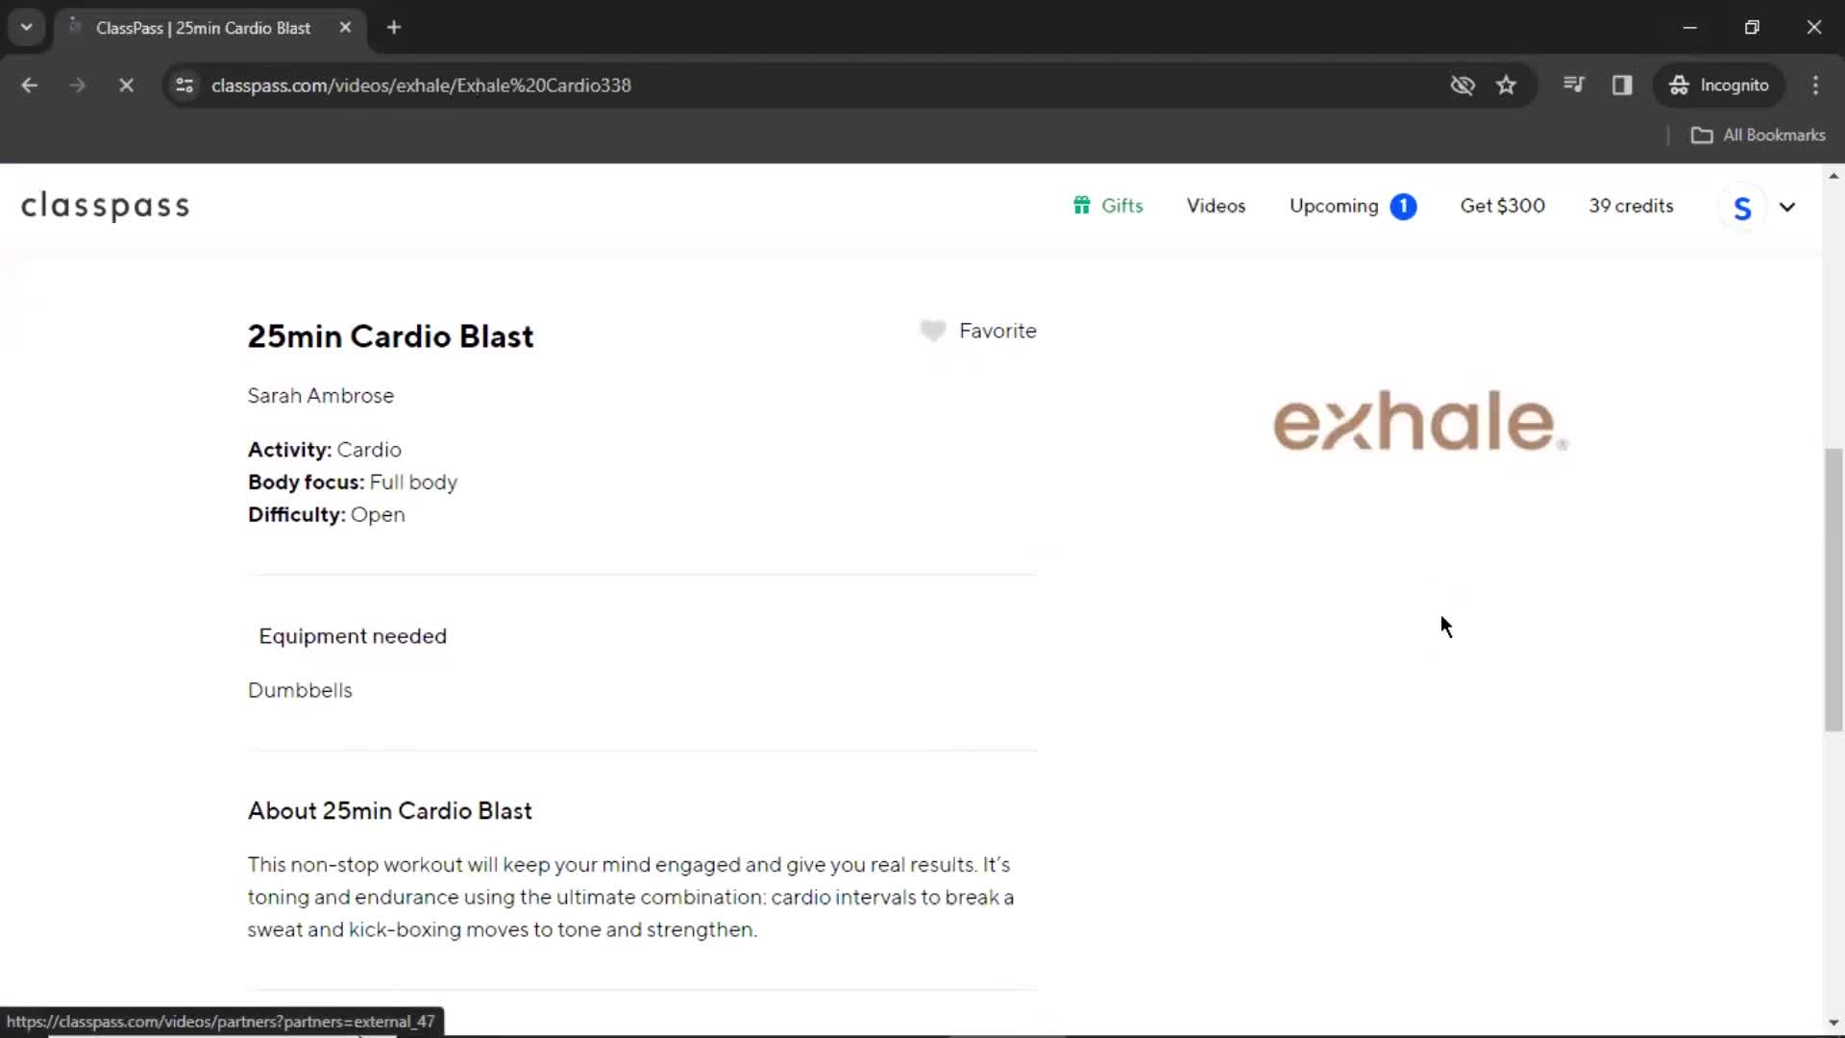Click the About 25min Cardio Blast heading
Viewport: 1845px width, 1038px height.
390,811
